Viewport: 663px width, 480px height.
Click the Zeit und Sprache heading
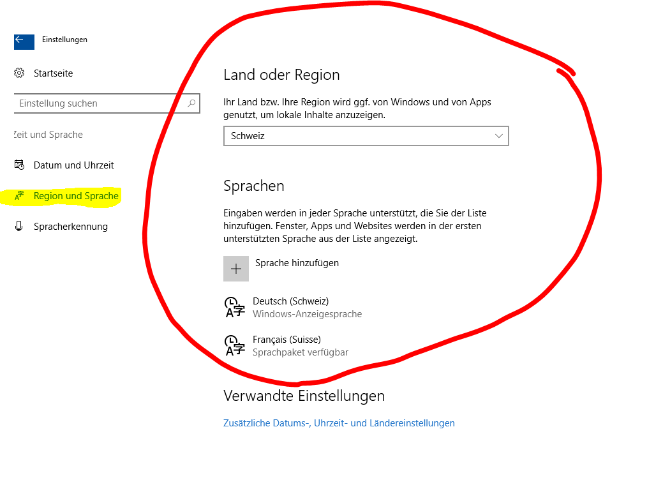tap(48, 135)
